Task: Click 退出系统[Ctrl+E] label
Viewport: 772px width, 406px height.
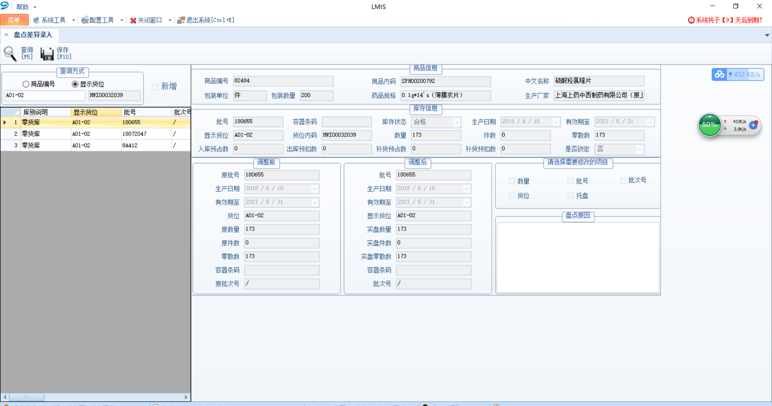Action: pyautogui.click(x=210, y=20)
